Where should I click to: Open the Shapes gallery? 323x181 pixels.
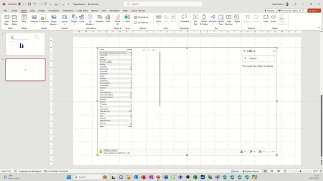(74, 20)
